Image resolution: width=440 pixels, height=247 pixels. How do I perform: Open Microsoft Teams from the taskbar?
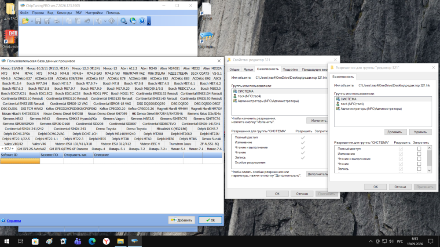click(x=78, y=241)
